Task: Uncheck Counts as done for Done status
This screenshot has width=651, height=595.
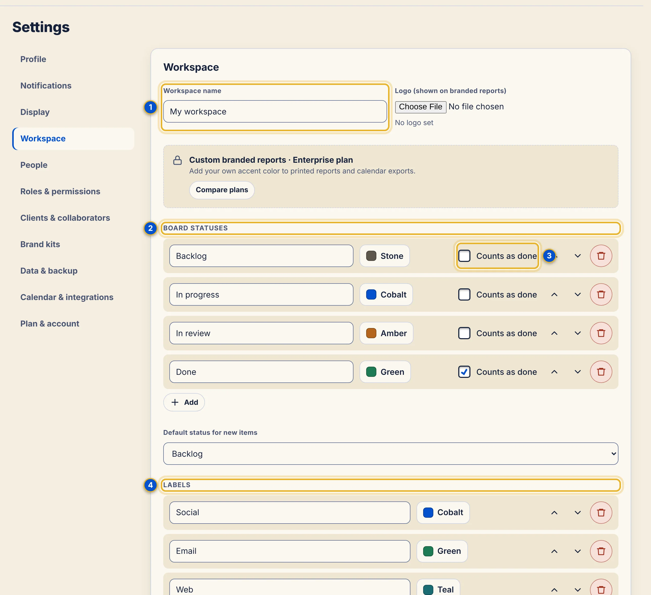Action: pos(464,372)
